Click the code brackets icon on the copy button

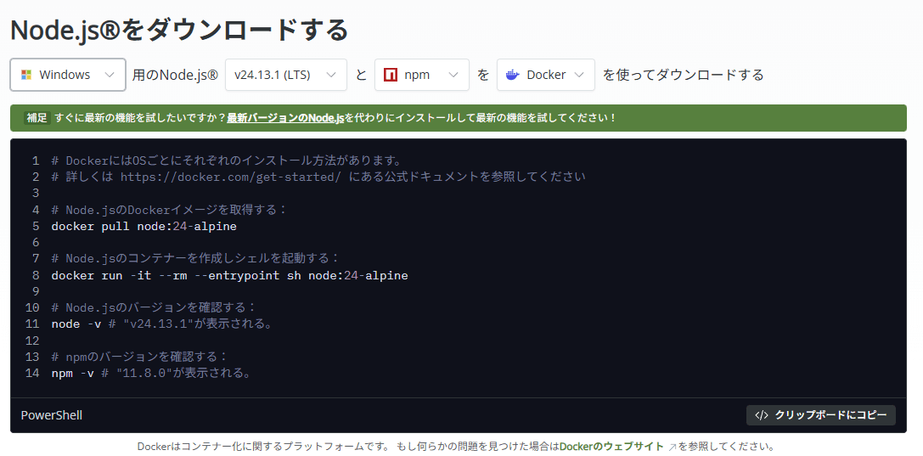762,415
